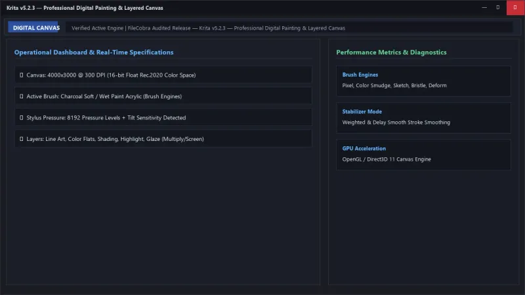The width and height of the screenshot is (525, 295).
Task: Click 'Weighted & Delay Smooth Stroke Smoothing' text
Action: tap(396, 122)
